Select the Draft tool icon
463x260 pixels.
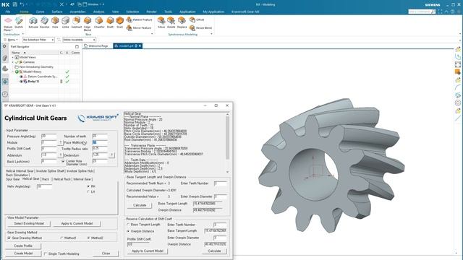110,21
